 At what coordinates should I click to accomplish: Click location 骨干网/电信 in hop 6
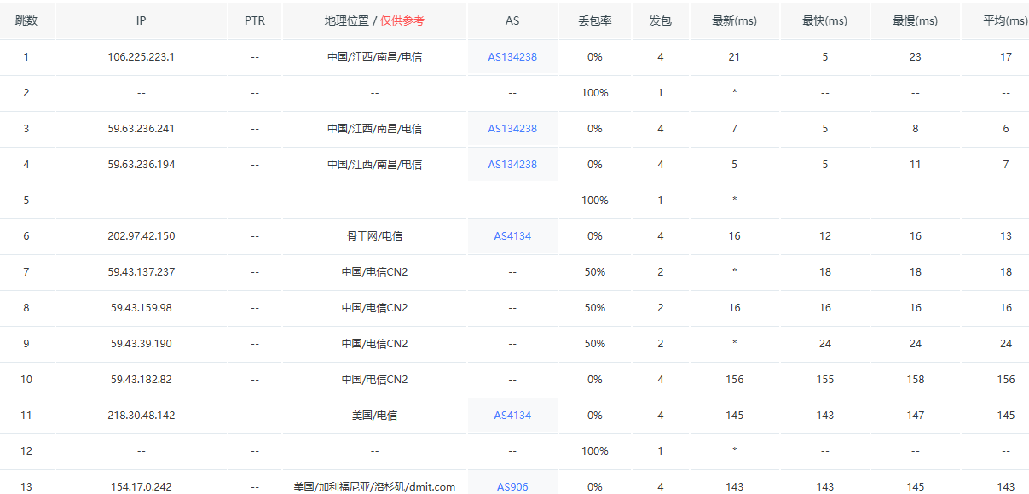(375, 236)
